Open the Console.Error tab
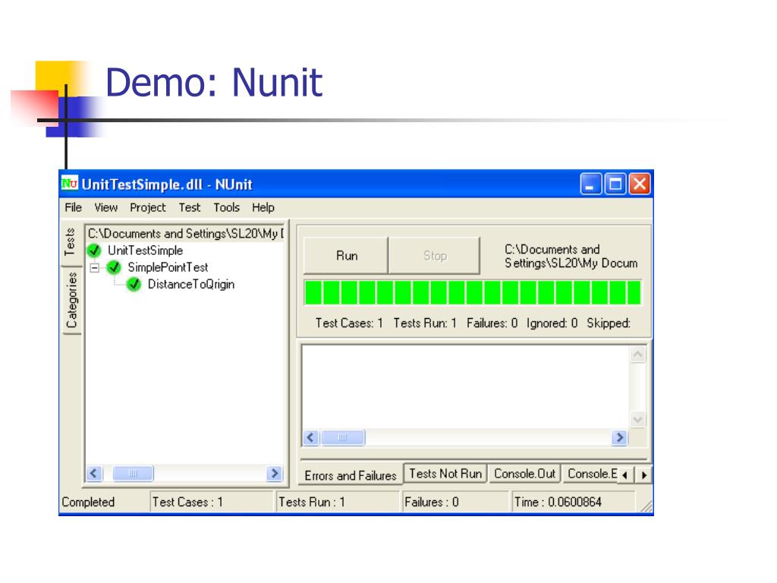Screen dimensions: 777x583 (x=592, y=474)
